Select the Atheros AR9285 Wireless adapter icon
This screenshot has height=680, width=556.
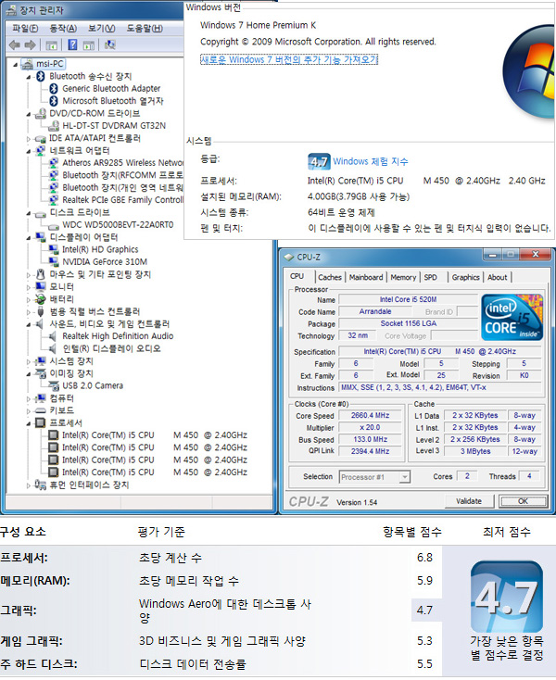coord(54,163)
